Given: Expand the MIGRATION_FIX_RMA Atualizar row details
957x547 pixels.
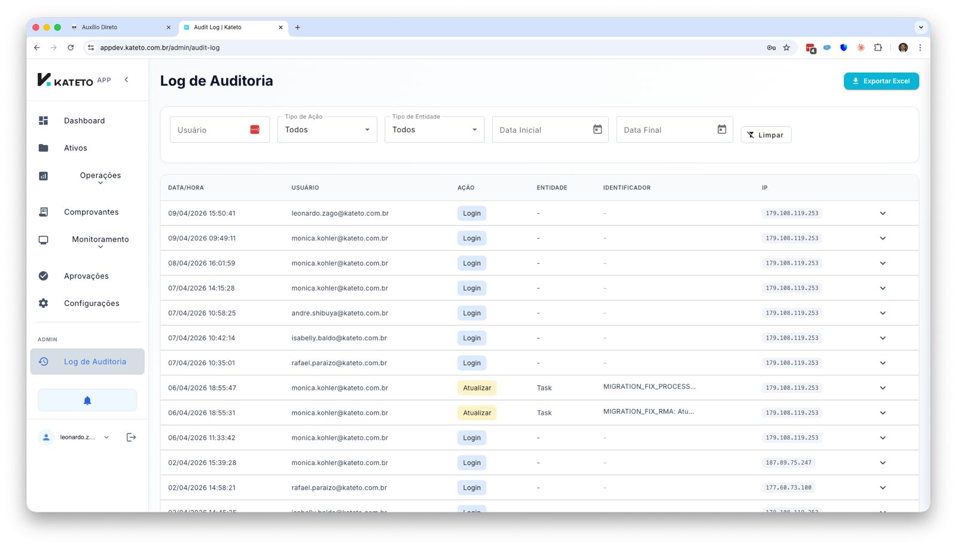Looking at the screenshot, I should tap(882, 413).
